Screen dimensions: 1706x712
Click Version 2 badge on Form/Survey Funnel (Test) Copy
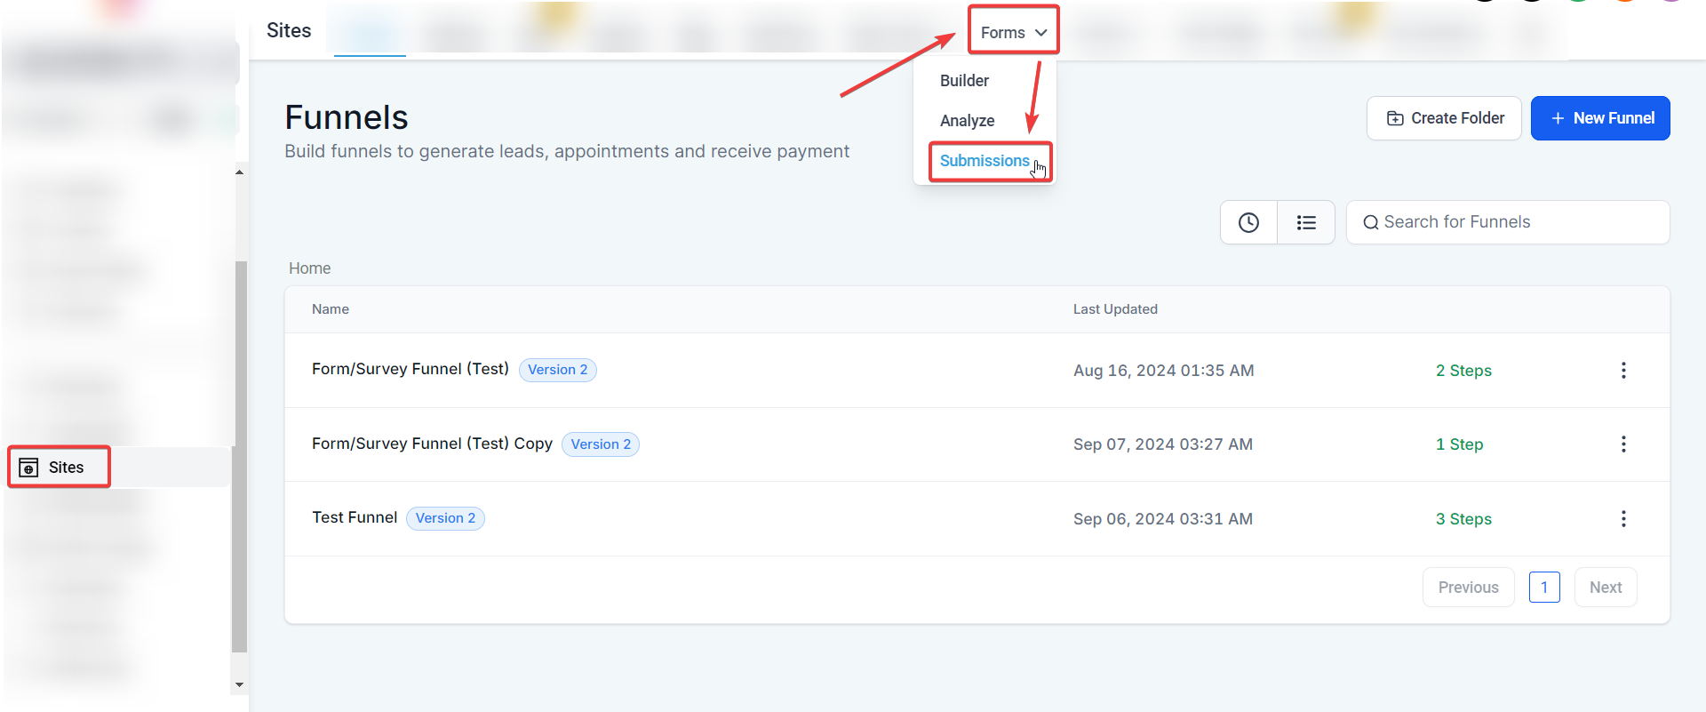tap(601, 444)
